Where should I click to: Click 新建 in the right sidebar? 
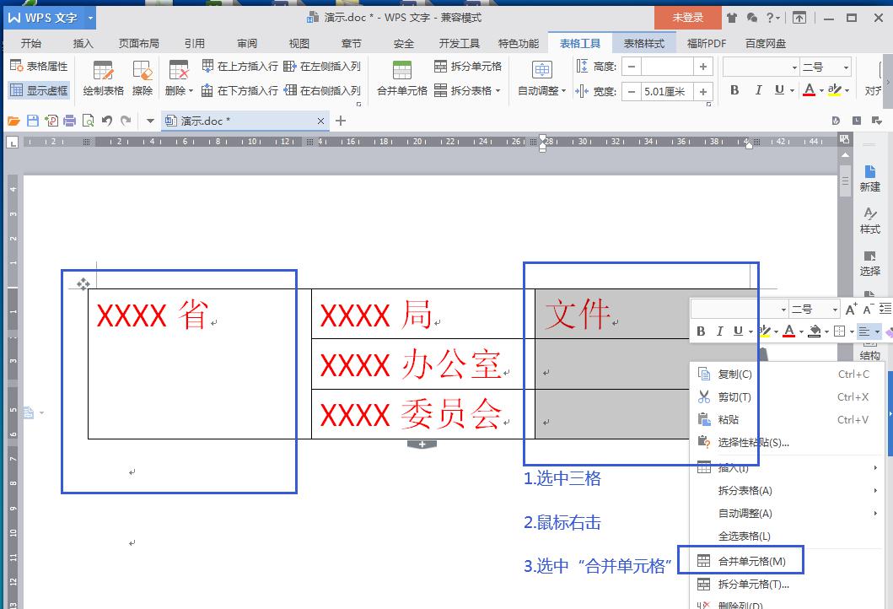(869, 178)
